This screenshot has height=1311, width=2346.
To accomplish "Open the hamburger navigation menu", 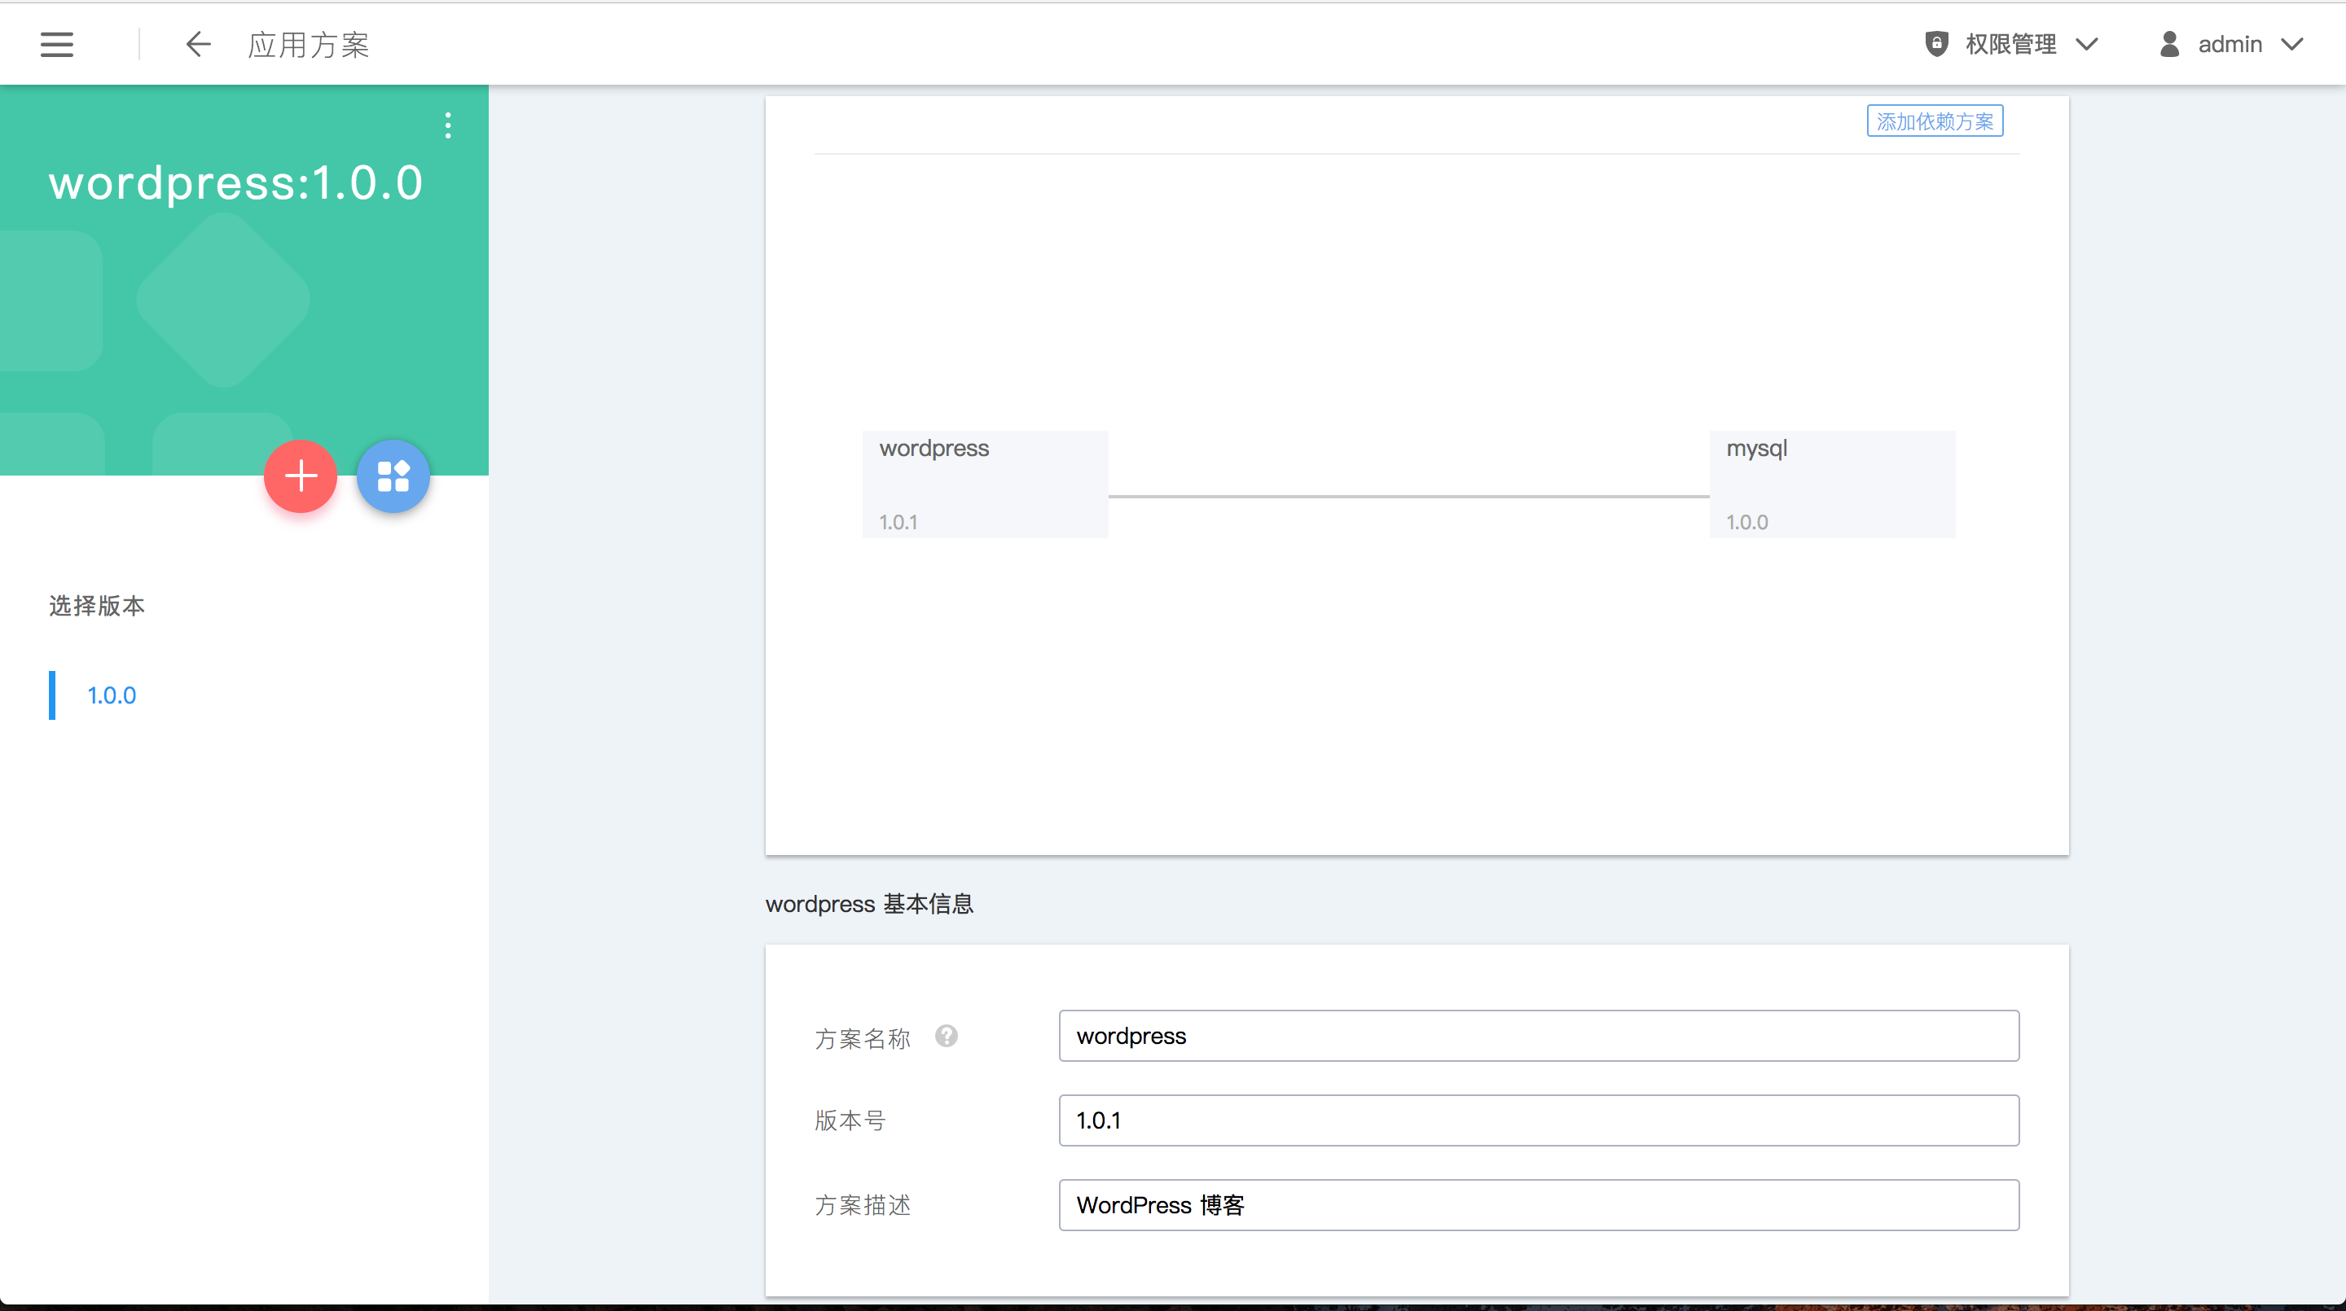I will [x=56, y=44].
